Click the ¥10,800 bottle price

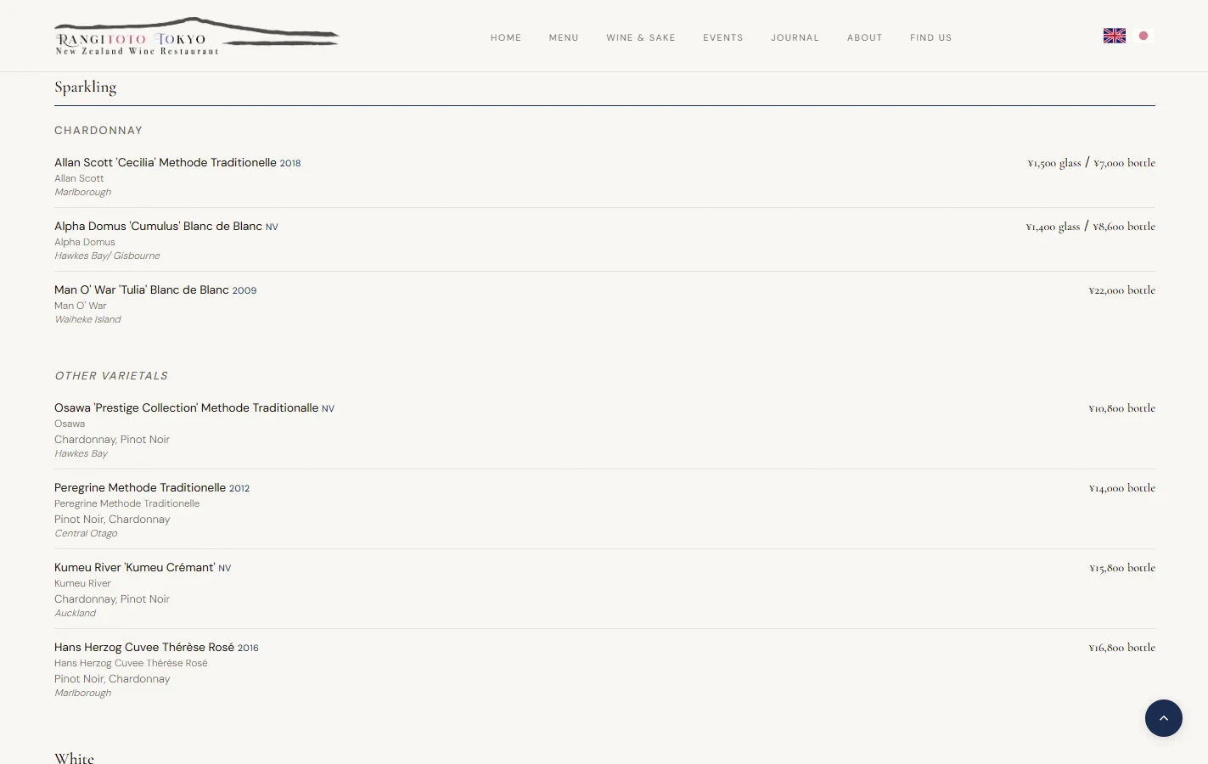(1122, 408)
